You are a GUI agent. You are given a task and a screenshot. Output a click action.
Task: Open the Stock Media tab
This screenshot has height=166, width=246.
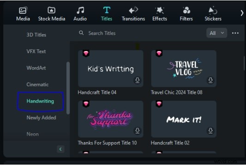pyautogui.click(x=51, y=14)
